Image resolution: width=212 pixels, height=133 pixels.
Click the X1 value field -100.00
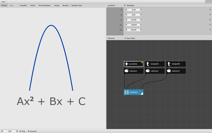tap(134, 25)
